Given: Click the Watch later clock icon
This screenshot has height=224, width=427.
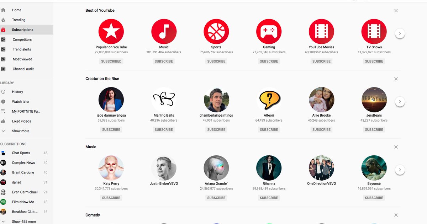Looking at the screenshot, I should click(3, 102).
